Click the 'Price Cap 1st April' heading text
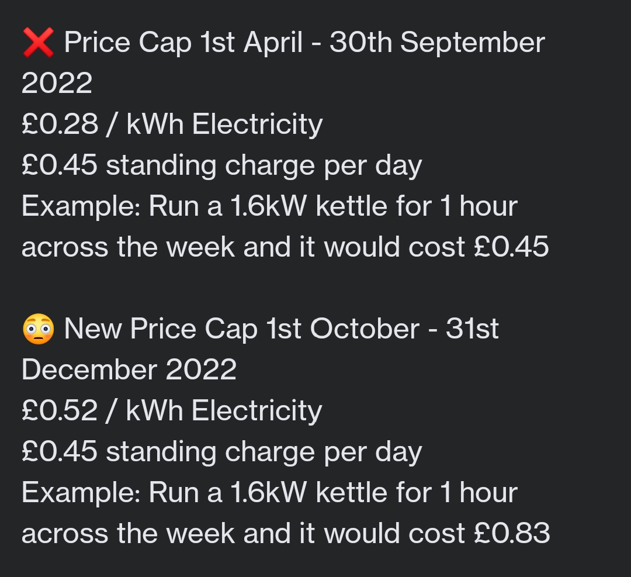This screenshot has width=631, height=577. click(183, 43)
